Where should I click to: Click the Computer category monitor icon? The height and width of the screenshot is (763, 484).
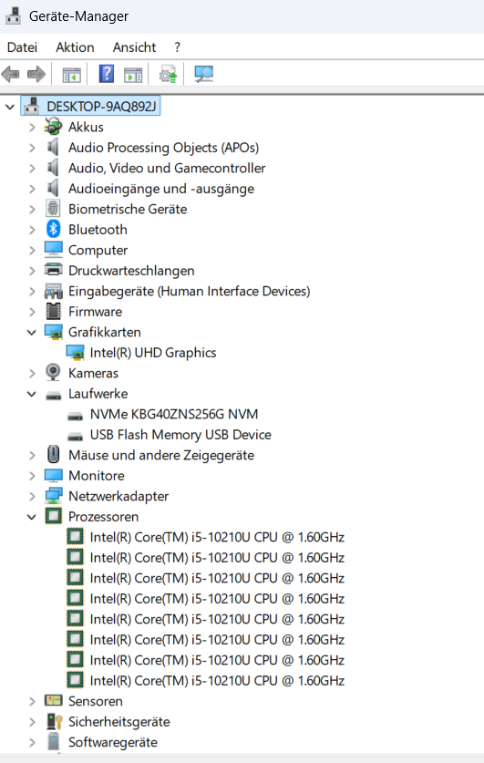point(53,250)
